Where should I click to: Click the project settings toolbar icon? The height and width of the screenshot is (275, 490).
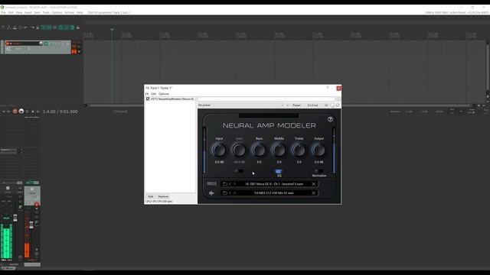point(21,27)
